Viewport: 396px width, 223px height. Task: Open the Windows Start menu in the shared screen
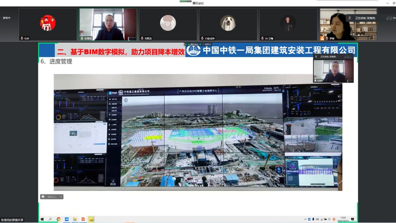pyautogui.click(x=42, y=219)
